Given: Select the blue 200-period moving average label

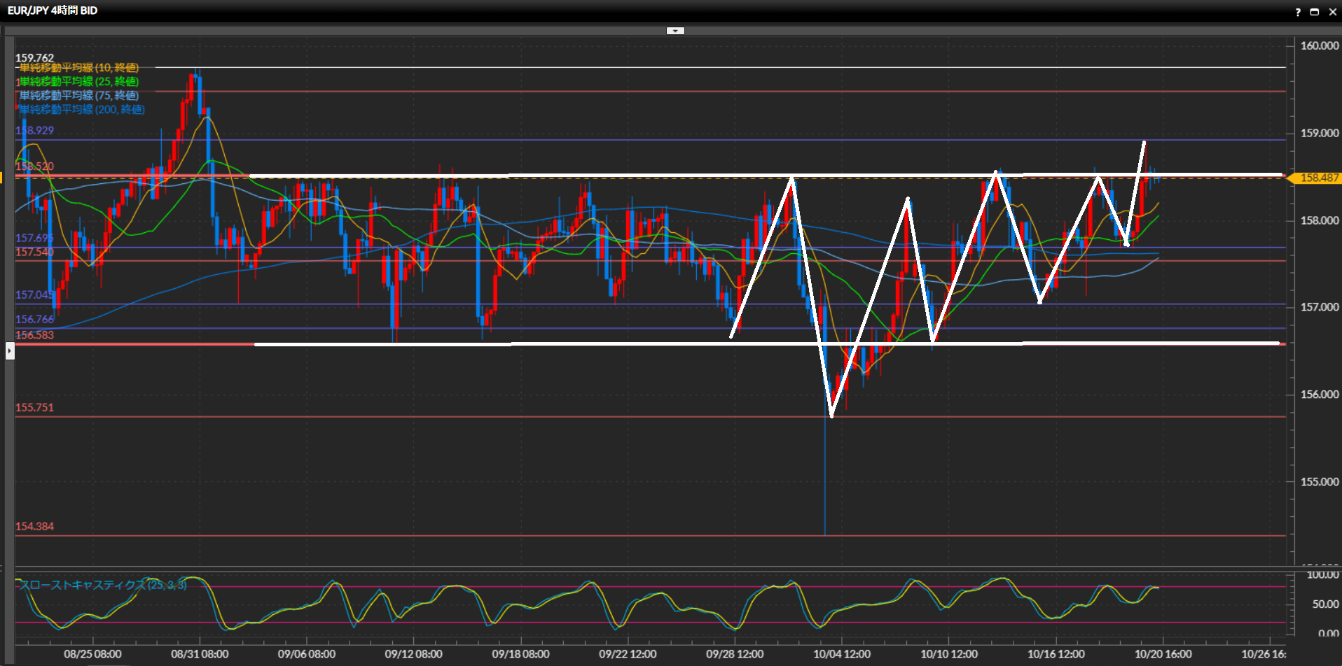Looking at the screenshot, I should tap(81, 110).
